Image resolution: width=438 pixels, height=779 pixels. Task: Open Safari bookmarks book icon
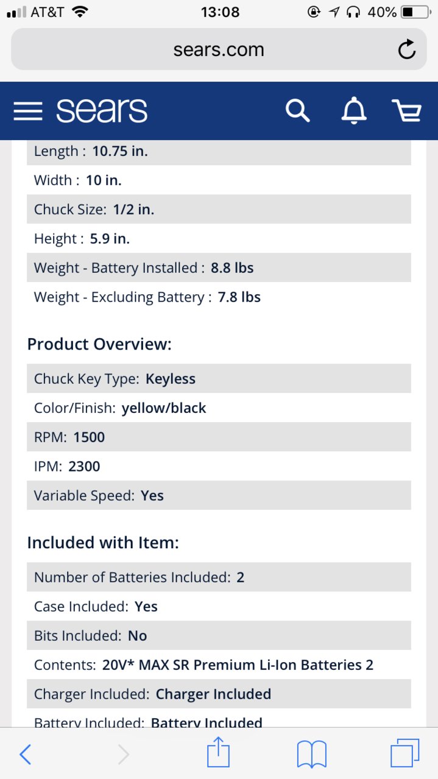pyautogui.click(x=312, y=755)
